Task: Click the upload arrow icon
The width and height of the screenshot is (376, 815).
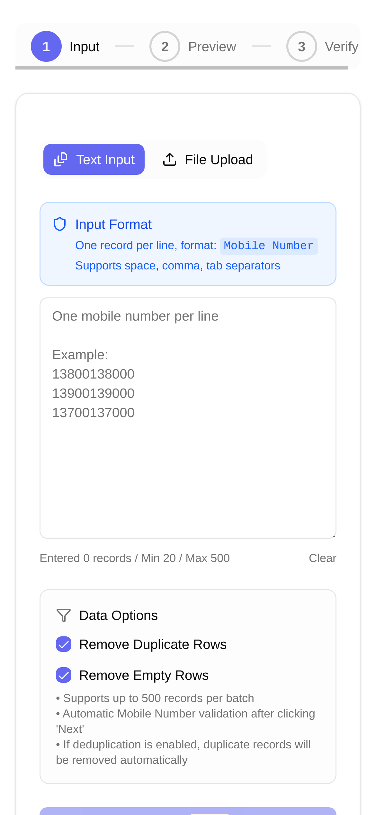Action: pos(170,159)
